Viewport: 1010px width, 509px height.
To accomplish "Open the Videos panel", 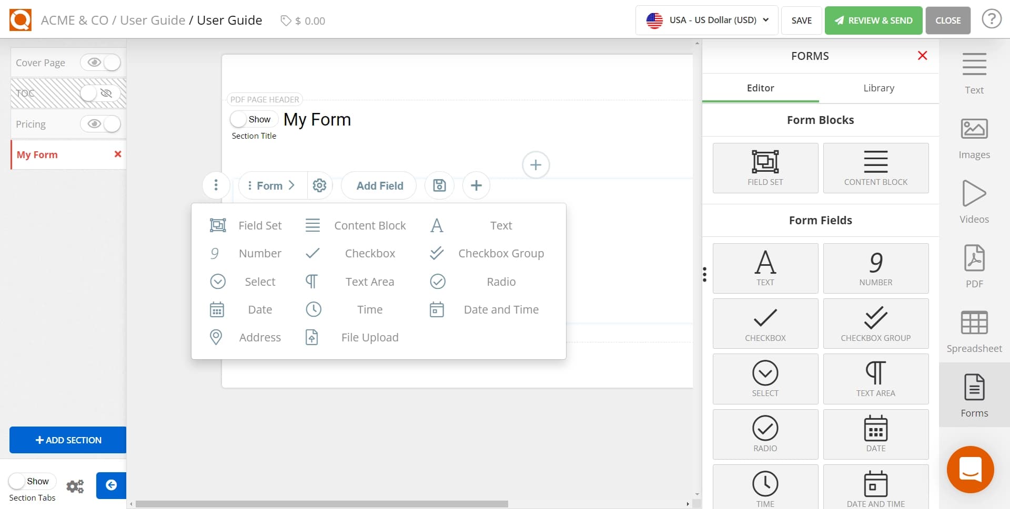I will pyautogui.click(x=974, y=197).
